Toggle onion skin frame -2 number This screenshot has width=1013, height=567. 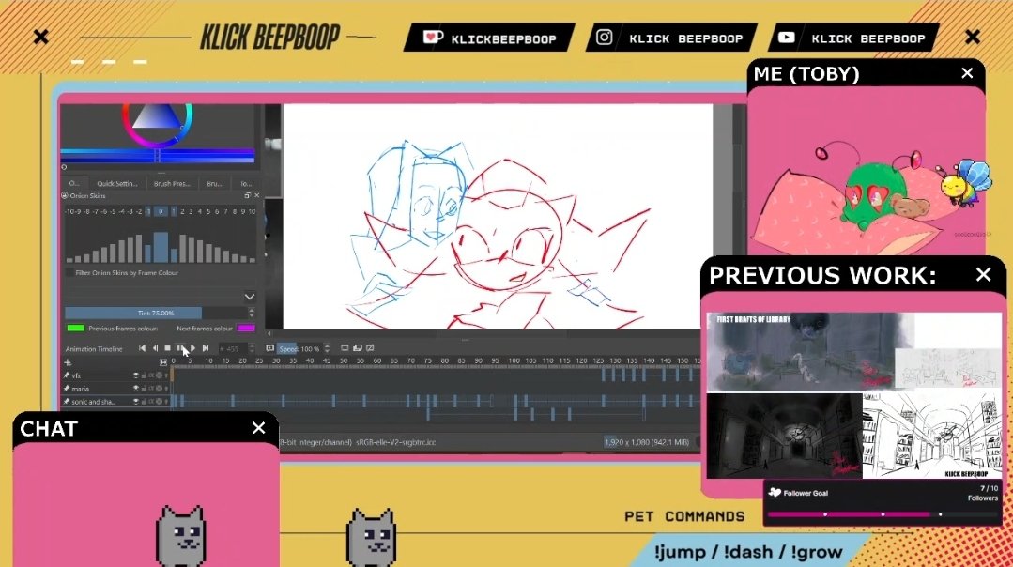click(x=139, y=211)
